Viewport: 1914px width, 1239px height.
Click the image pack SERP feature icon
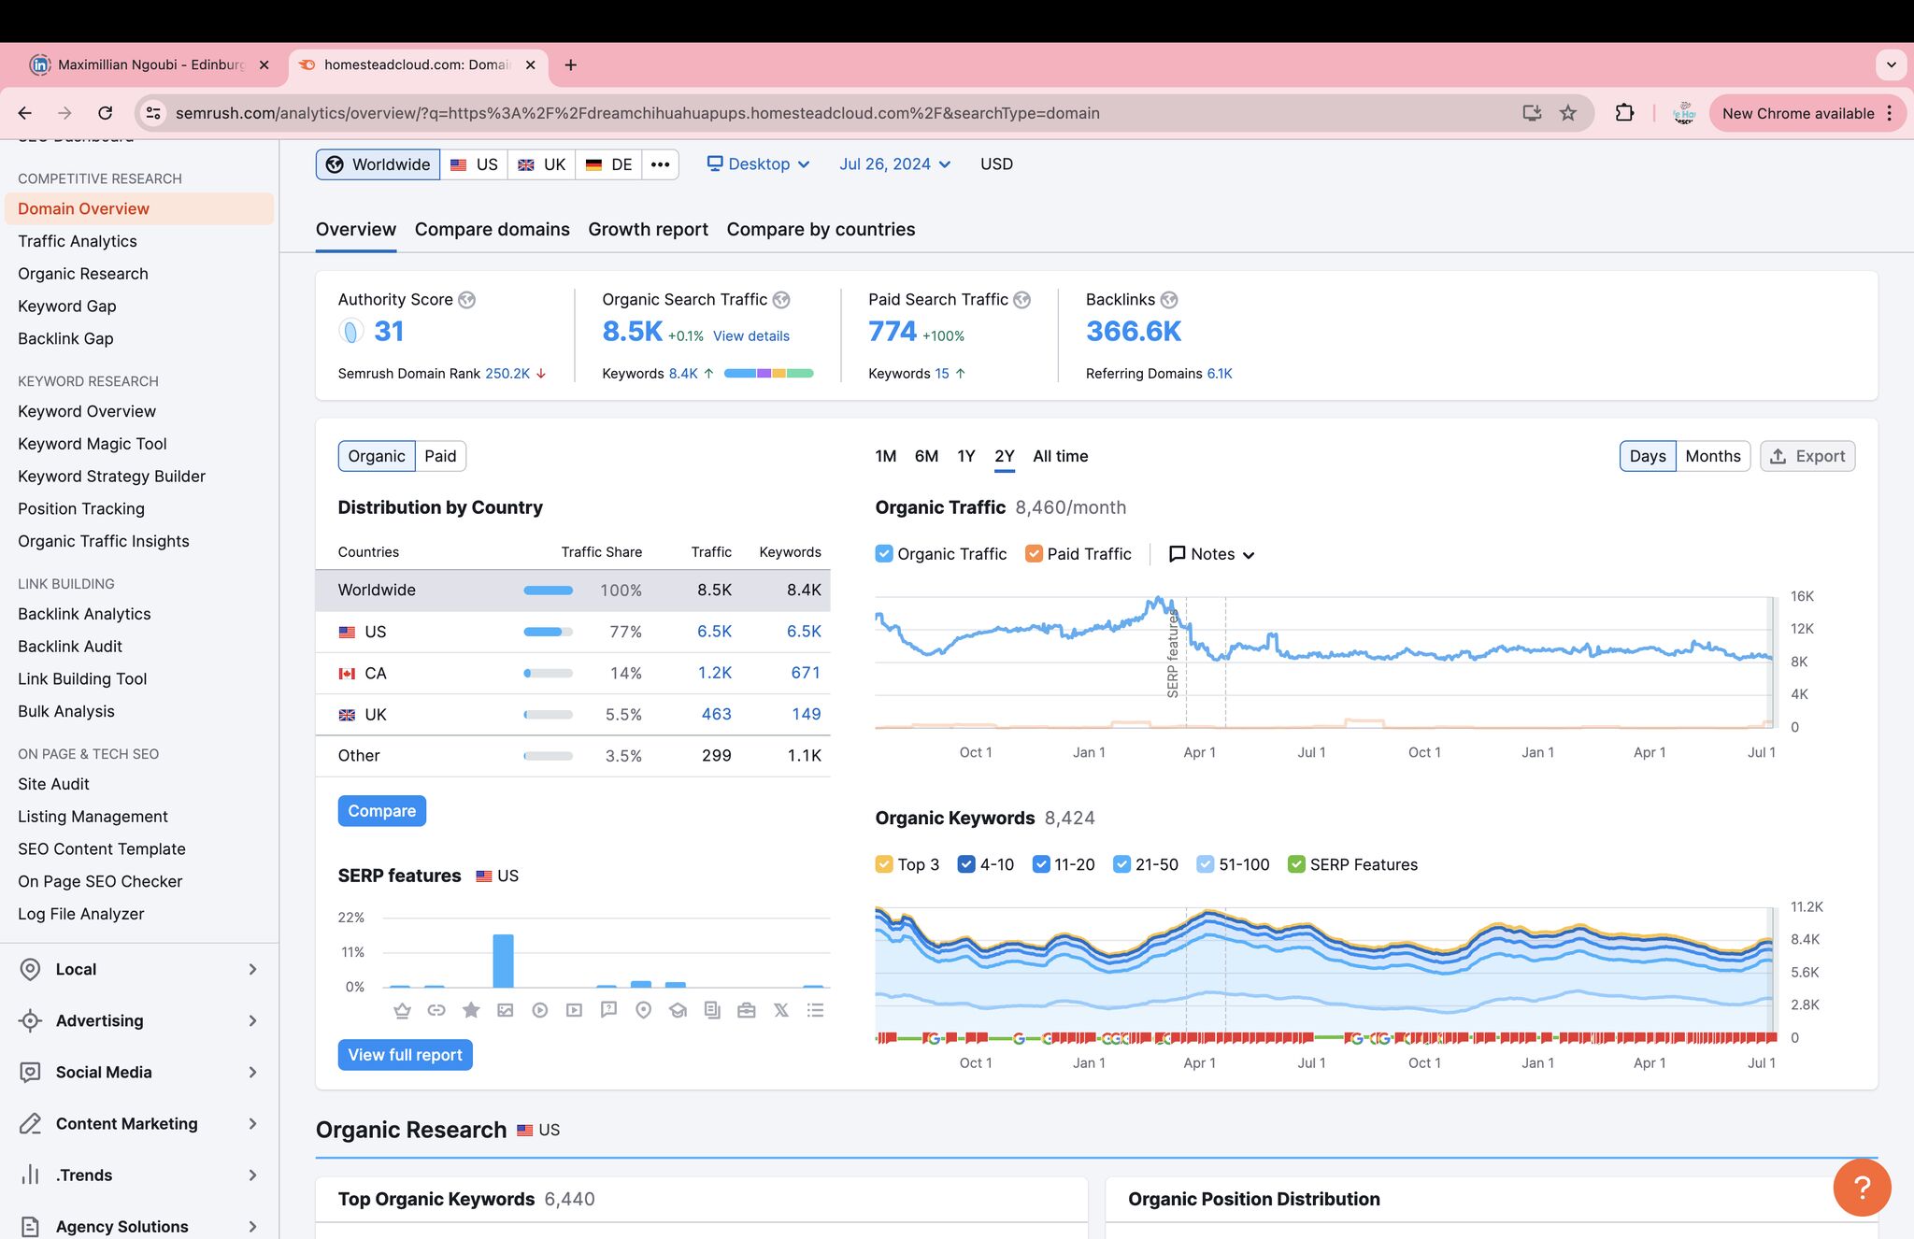coord(506,1010)
